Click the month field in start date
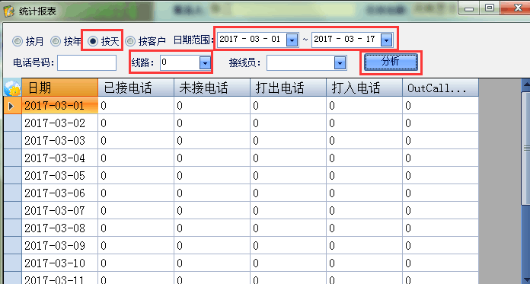 [254, 40]
